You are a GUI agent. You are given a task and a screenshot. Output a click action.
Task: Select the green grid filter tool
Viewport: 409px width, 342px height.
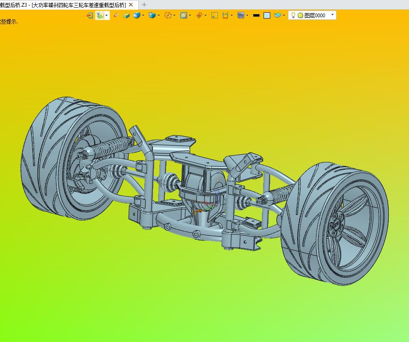pos(100,15)
